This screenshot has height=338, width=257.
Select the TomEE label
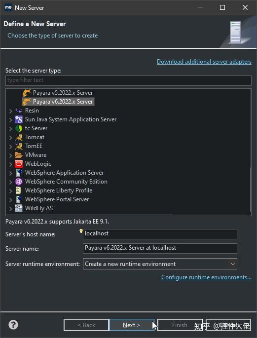[x=34, y=146]
